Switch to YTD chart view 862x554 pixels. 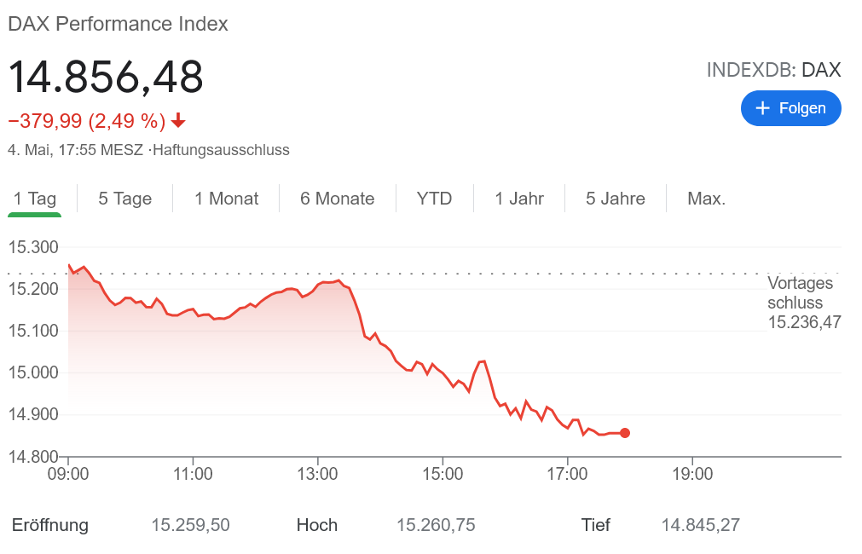(434, 199)
